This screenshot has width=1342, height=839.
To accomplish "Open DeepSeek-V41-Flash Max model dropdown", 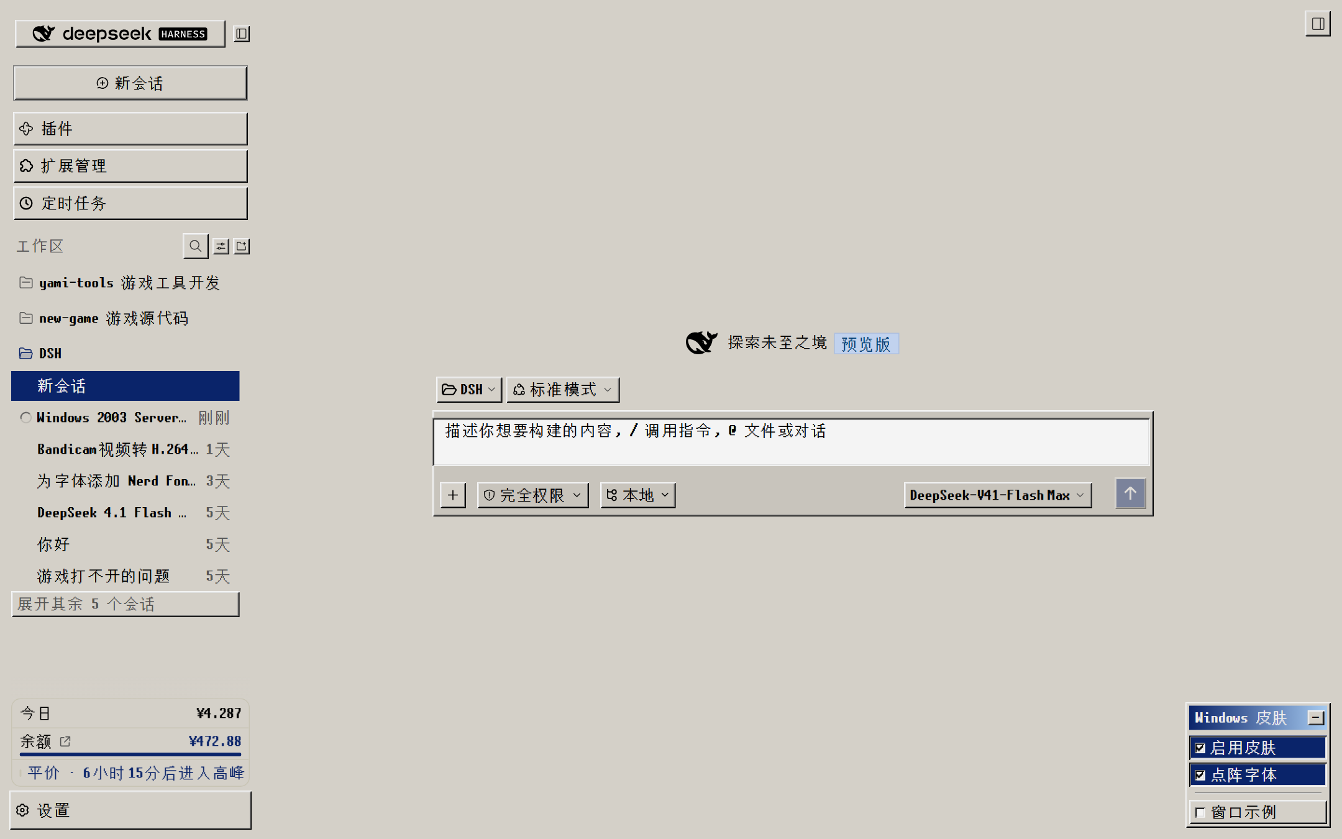I will tap(998, 495).
